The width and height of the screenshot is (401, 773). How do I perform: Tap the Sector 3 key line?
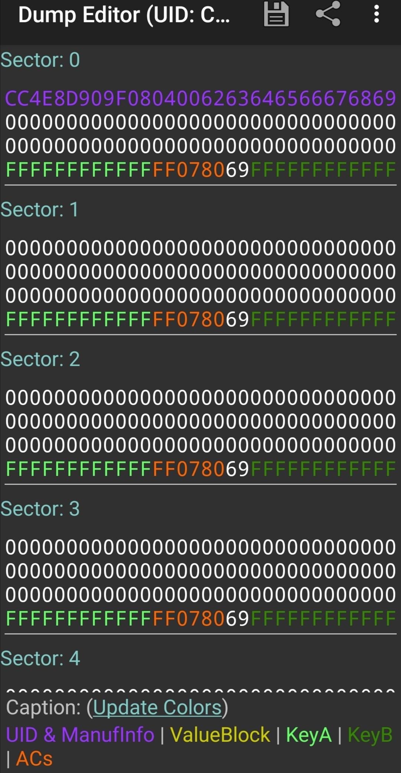pyautogui.click(x=200, y=619)
